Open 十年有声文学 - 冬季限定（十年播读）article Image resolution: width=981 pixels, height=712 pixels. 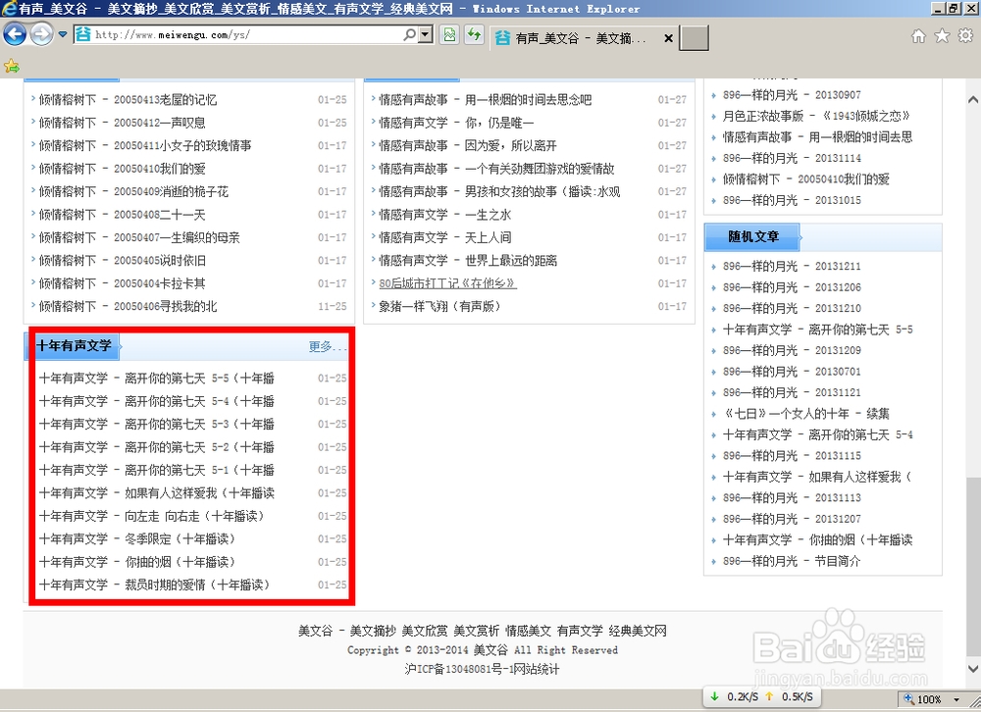click(x=139, y=538)
